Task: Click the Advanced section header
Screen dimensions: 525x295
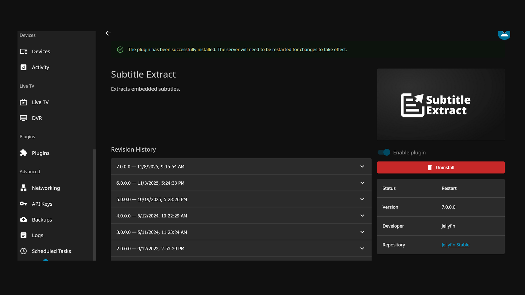Action: (30, 172)
